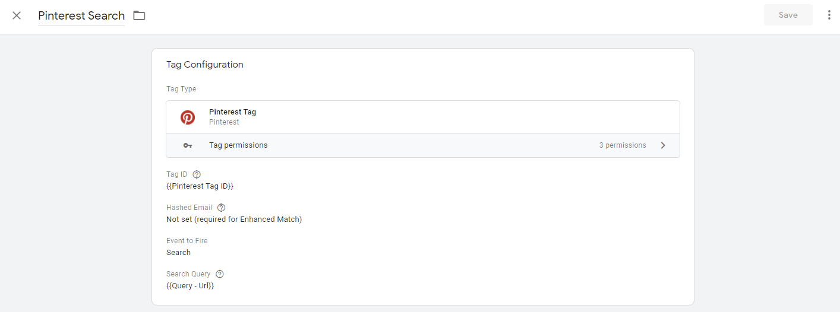Show help for Tag ID
The image size is (840, 312).
click(197, 174)
